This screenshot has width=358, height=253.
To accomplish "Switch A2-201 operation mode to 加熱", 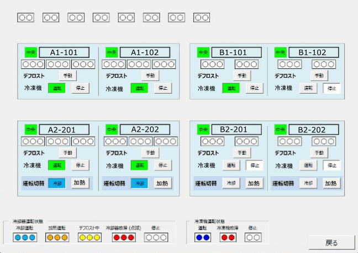I will pyautogui.click(x=80, y=184).
